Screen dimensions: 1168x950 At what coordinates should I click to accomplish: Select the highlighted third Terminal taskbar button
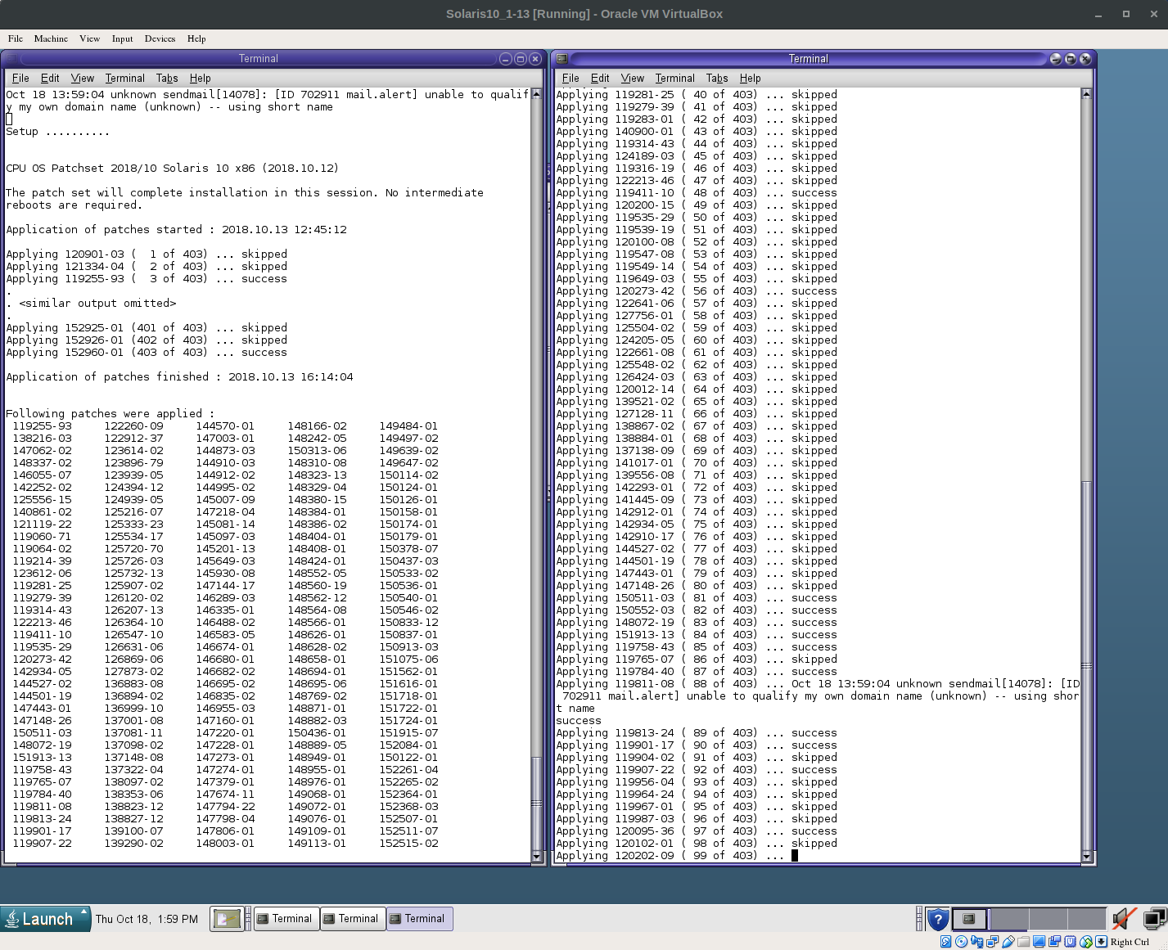point(419,919)
